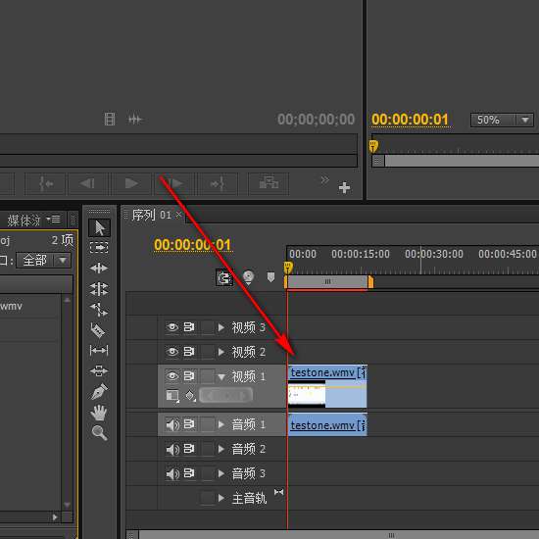Click Mark Out button in source monitor
The image size is (539, 539).
(218, 184)
